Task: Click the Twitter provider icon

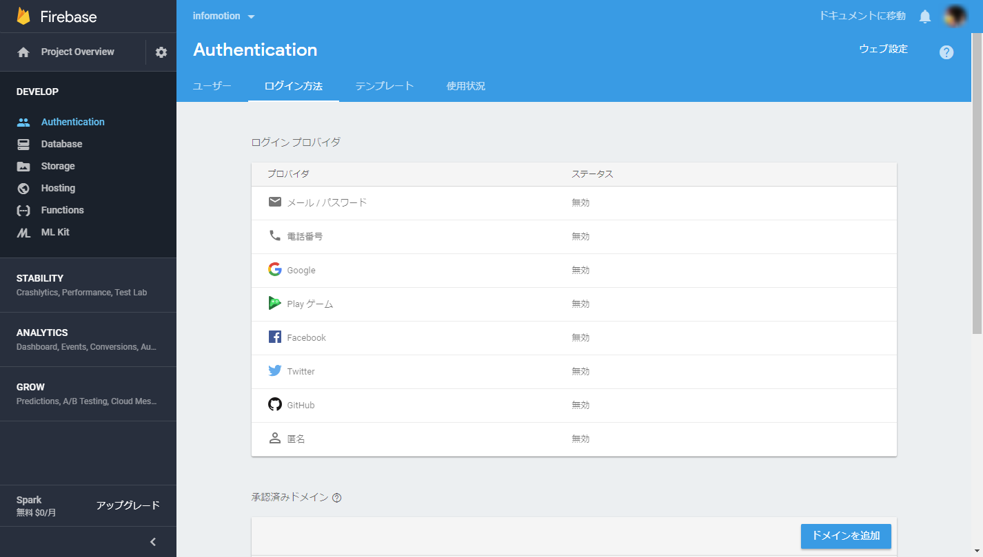Action: [x=274, y=370]
